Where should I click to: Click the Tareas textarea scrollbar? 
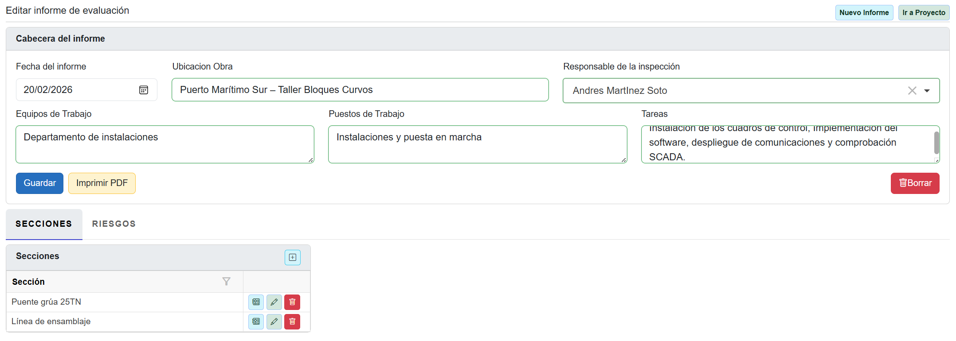(936, 143)
